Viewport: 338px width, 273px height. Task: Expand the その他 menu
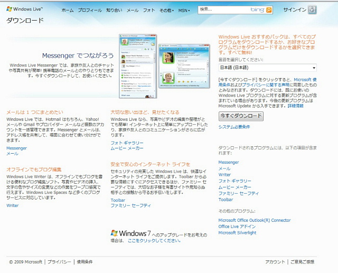[x=166, y=11]
